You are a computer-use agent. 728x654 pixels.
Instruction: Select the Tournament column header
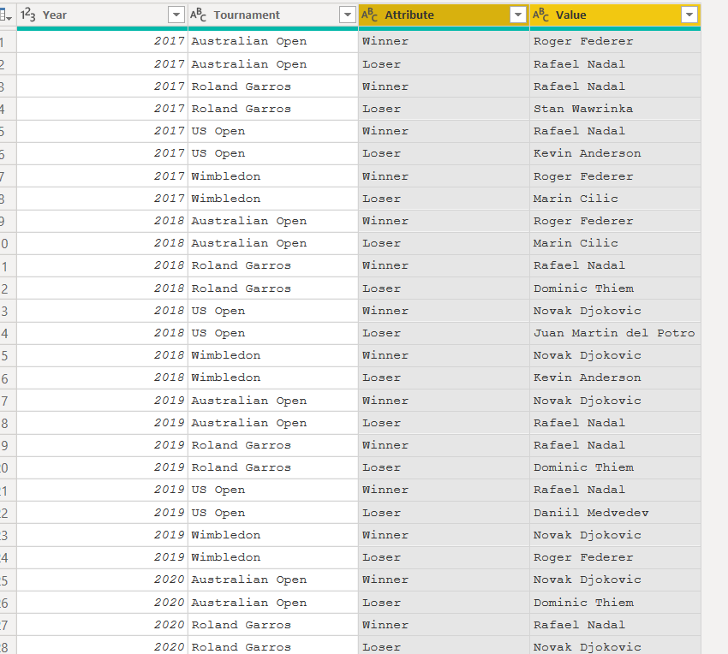click(x=273, y=15)
